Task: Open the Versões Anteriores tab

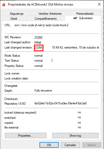Action: 50,14
